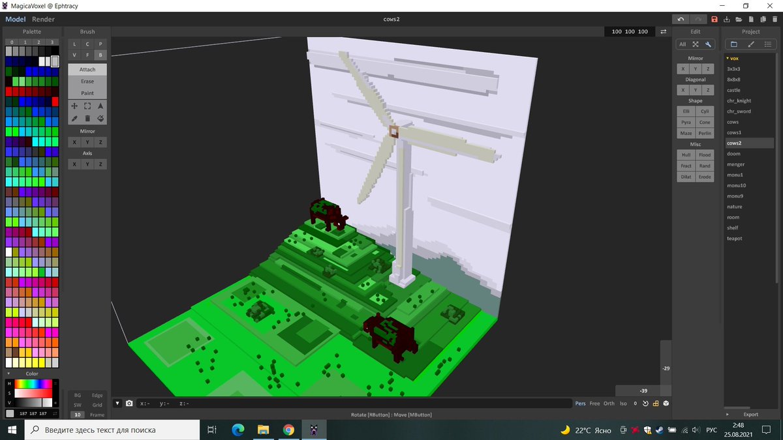
Task: Click the model size field showing 100 100 100
Action: [630, 31]
